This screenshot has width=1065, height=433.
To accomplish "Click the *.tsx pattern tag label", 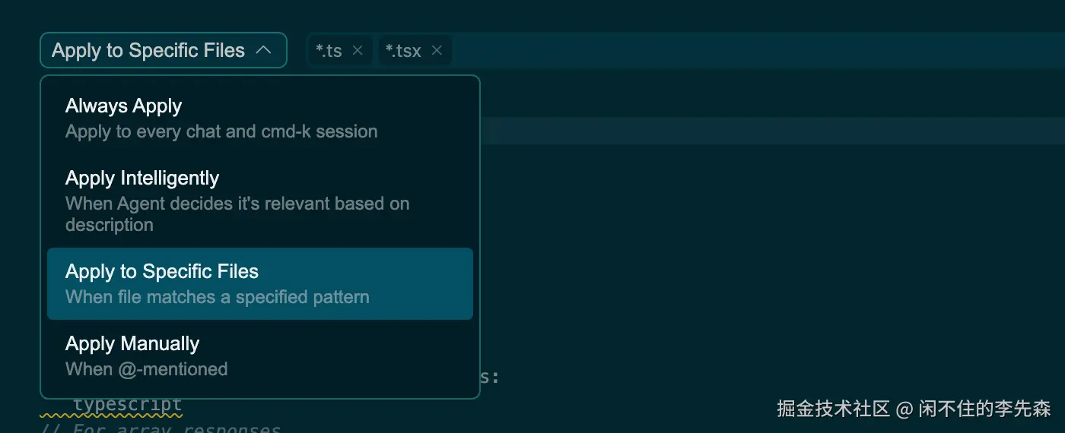I will coord(403,51).
